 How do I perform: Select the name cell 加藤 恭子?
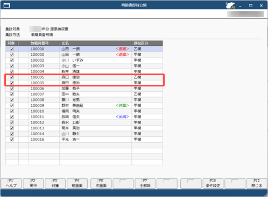pos(96,89)
